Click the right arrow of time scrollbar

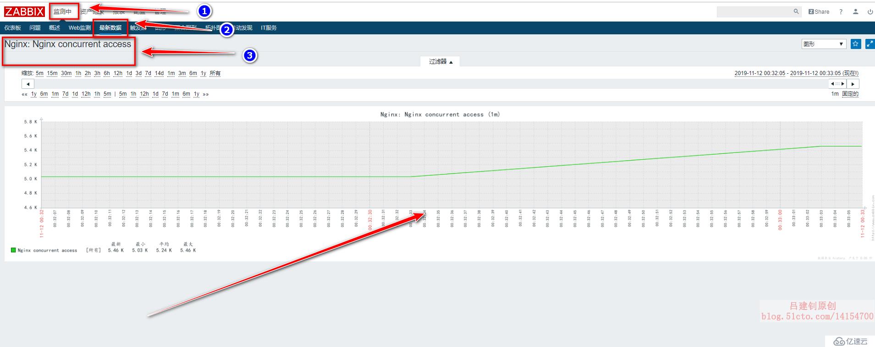coord(853,84)
